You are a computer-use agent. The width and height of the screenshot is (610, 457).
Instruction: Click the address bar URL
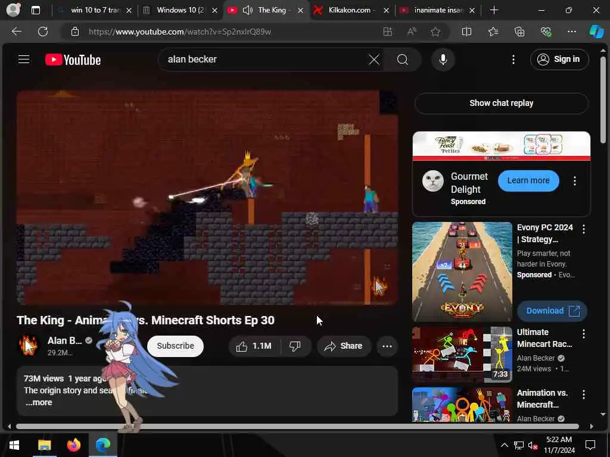(x=180, y=32)
